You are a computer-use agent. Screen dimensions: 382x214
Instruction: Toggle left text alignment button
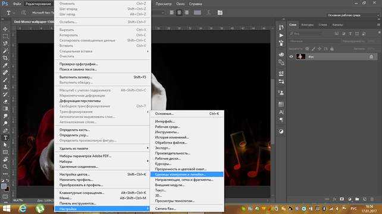pyautogui.click(x=172, y=12)
